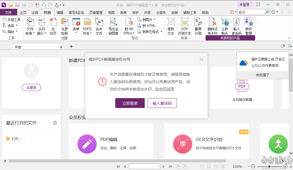Select the 提取文字 tool
The width and height of the screenshot is (293, 170).
pos(170,26)
